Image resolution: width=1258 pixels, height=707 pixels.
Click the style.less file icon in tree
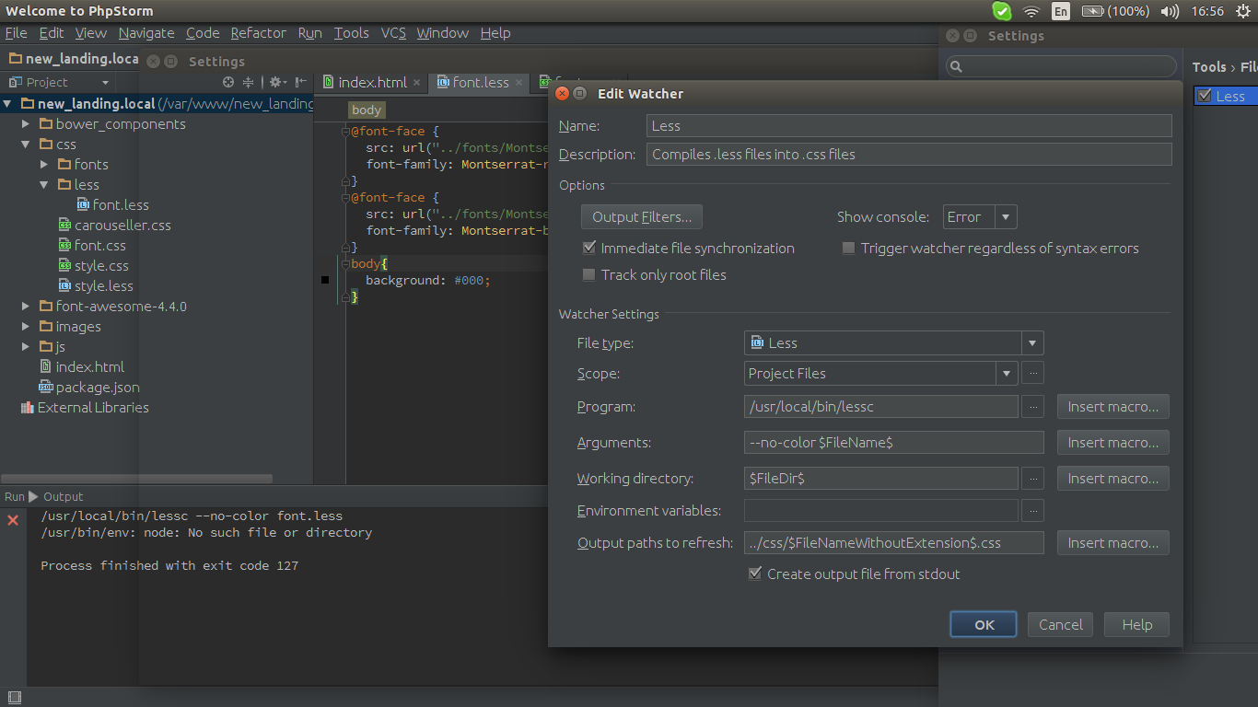tap(64, 285)
